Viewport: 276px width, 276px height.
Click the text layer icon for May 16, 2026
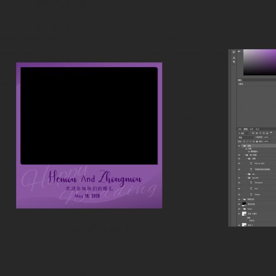(x=251, y=163)
